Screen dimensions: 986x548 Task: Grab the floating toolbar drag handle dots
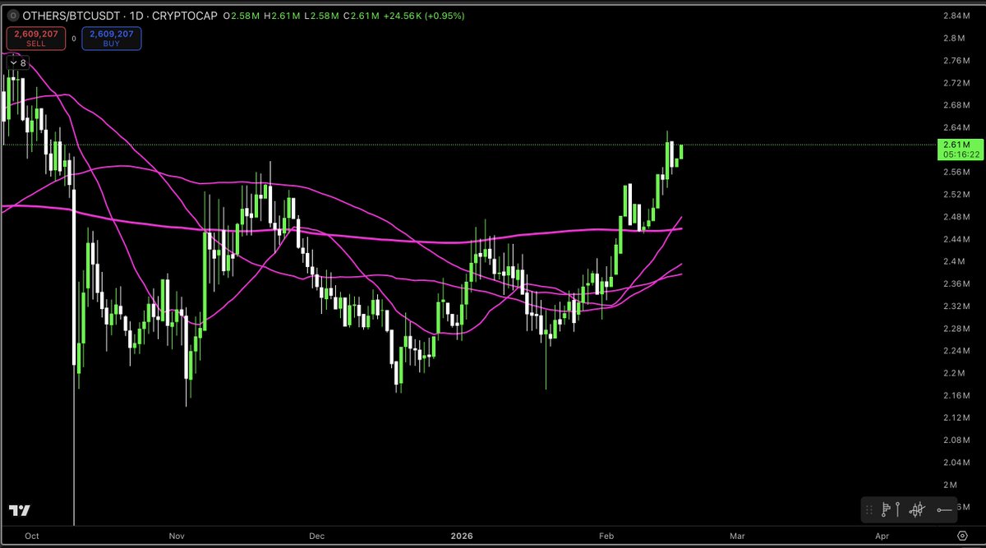point(870,510)
